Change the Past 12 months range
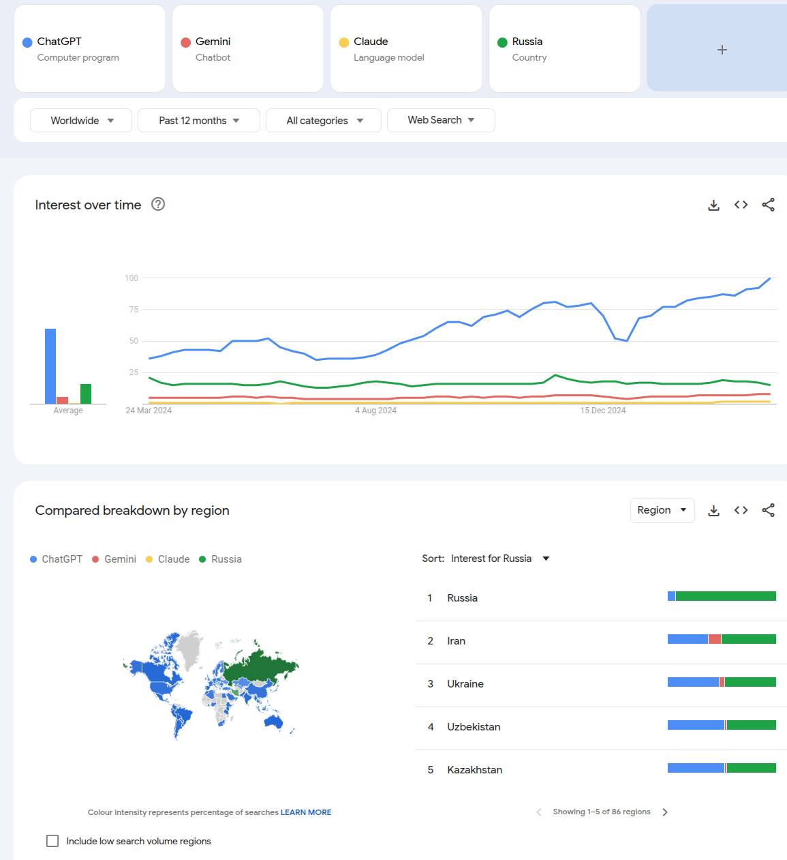The height and width of the screenshot is (860, 787). (198, 121)
